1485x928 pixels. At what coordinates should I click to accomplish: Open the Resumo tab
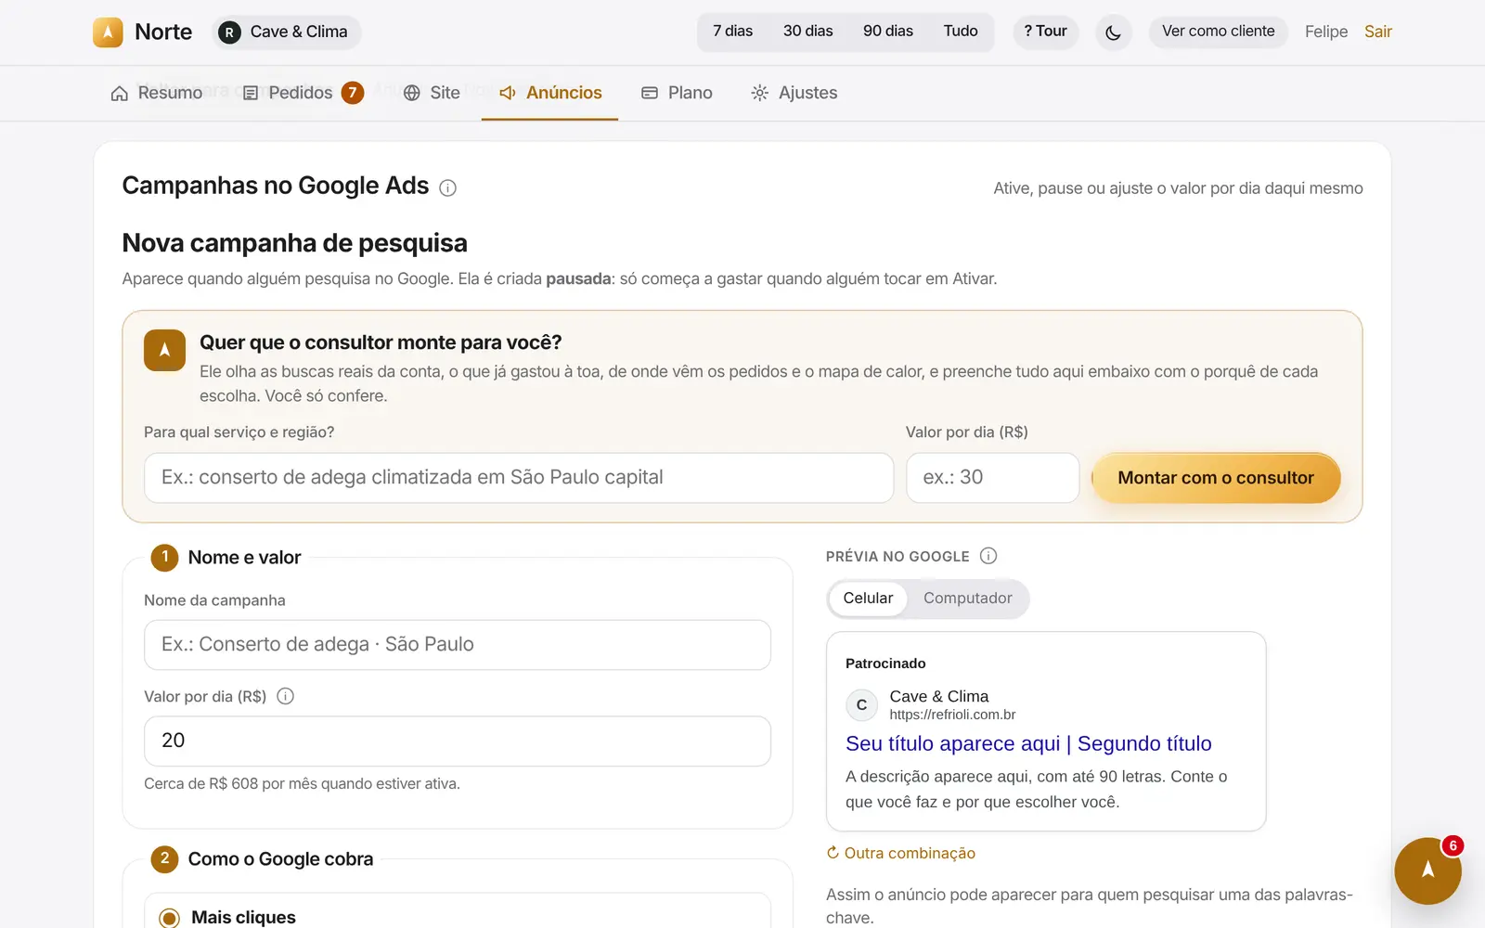pyautogui.click(x=156, y=93)
